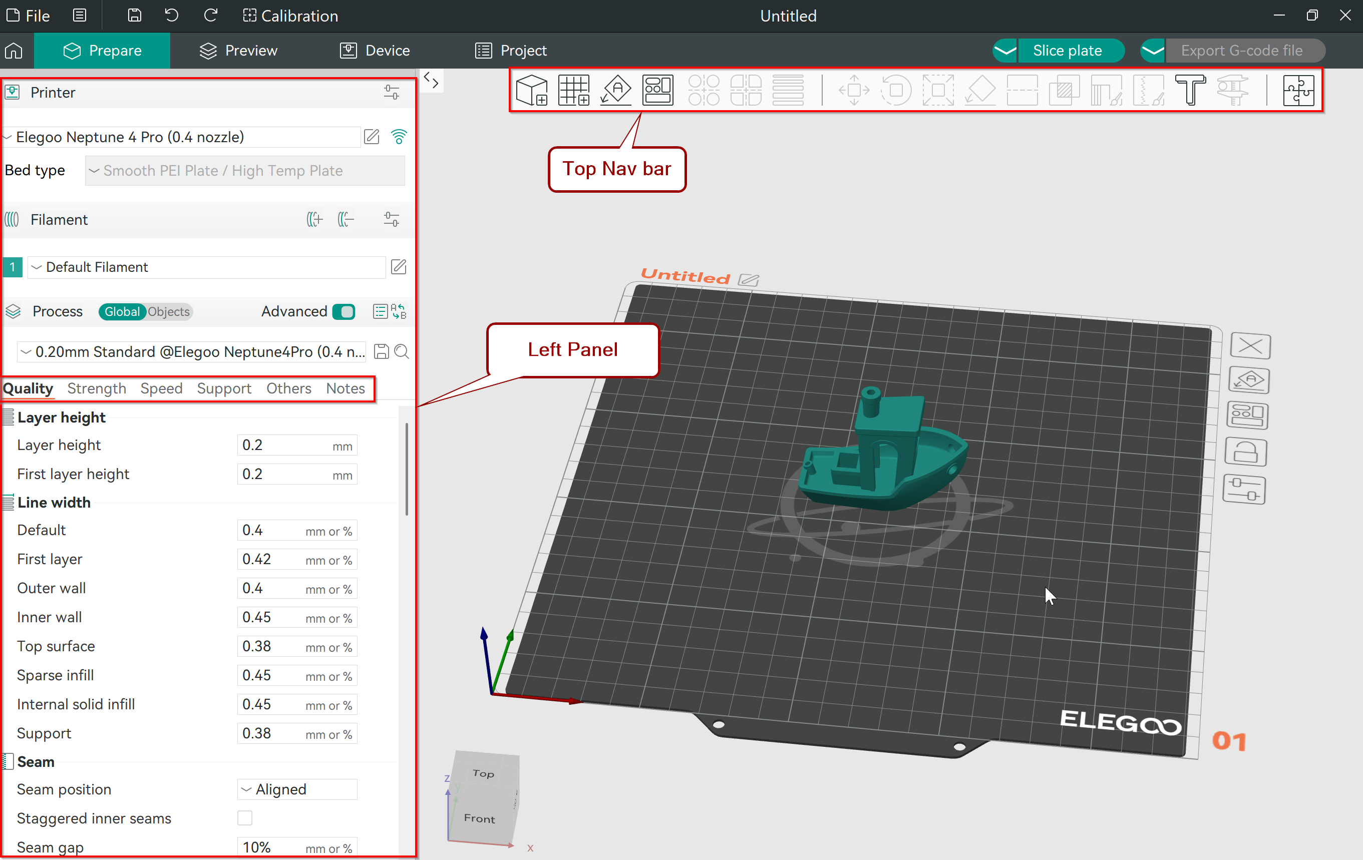Select the Move tool in toolbar
Screen dimensions: 1363x860
tap(854, 90)
